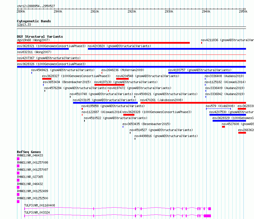Open RHNO1|NR_046433 gene label
254x219 pixels.
[30, 155]
